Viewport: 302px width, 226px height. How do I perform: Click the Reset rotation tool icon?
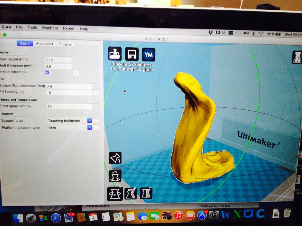click(x=115, y=176)
